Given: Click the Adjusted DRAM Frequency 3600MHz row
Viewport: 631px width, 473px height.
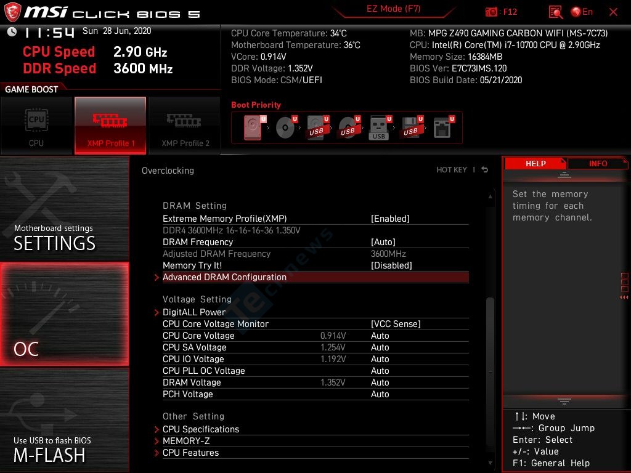Looking at the screenshot, I should click(x=315, y=254).
